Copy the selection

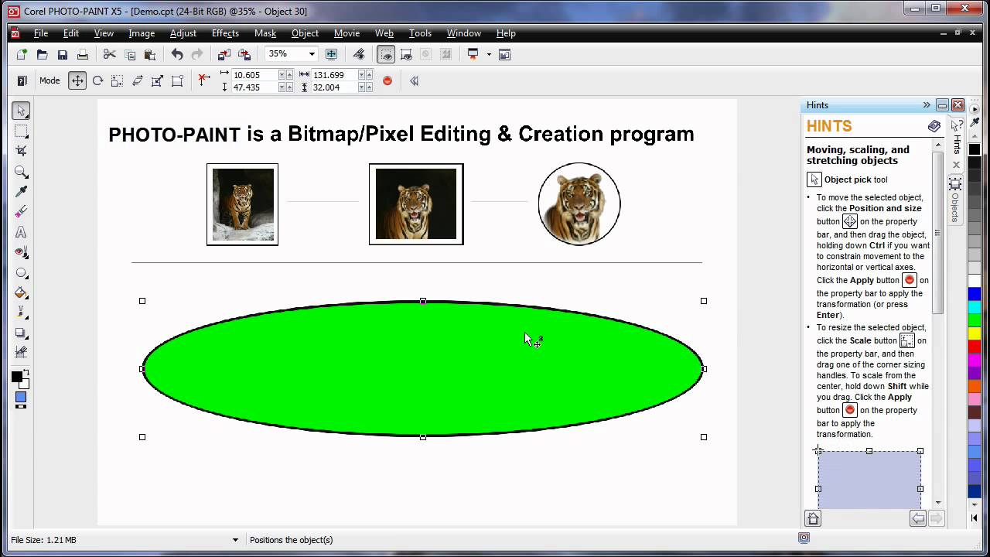[x=130, y=54]
